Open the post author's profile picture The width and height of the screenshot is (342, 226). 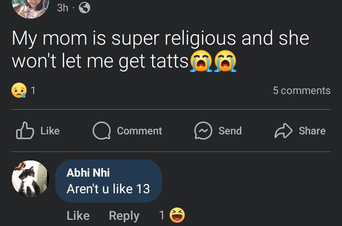click(x=30, y=7)
